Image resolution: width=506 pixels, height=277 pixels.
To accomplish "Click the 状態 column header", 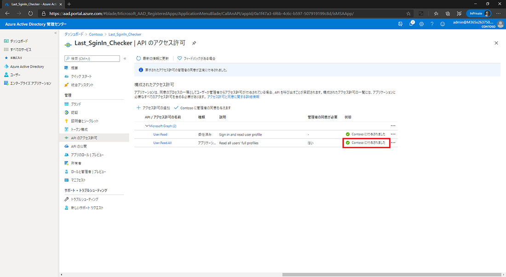I will click(348, 117).
